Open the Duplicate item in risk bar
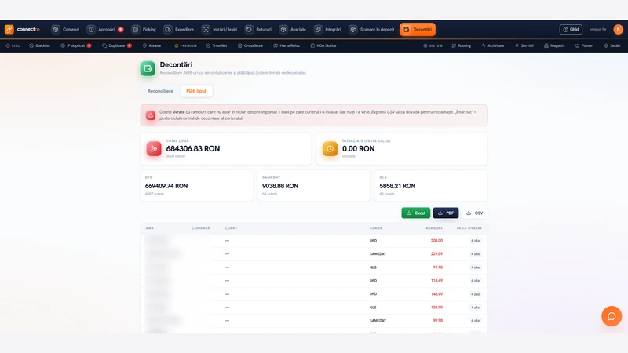This screenshot has height=353, width=628. point(116,45)
